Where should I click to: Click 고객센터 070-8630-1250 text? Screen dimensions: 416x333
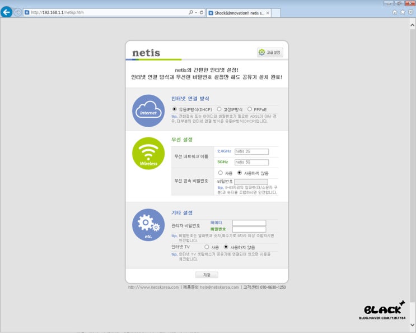point(264,288)
